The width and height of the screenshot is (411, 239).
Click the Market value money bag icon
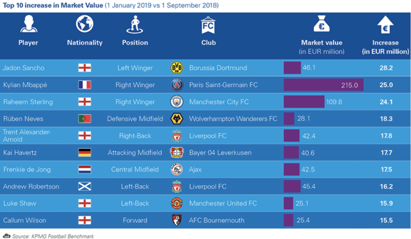[321, 24]
